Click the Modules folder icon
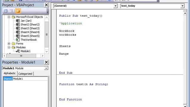 coord(13,47)
